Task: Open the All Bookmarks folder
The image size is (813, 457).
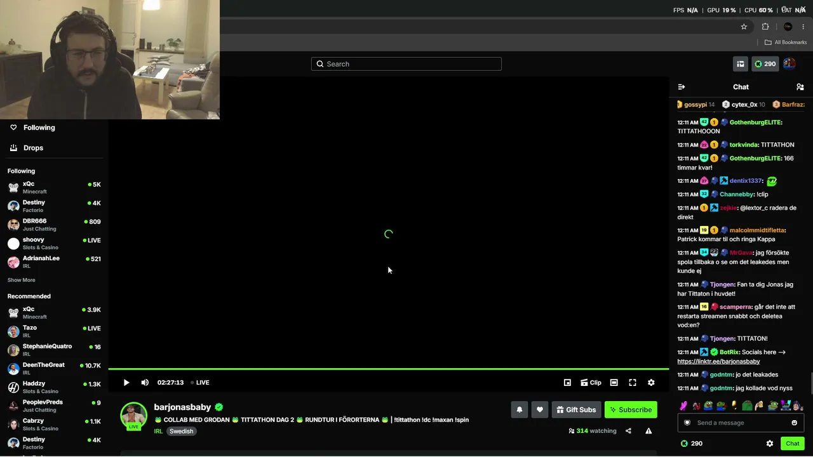Action: click(786, 43)
